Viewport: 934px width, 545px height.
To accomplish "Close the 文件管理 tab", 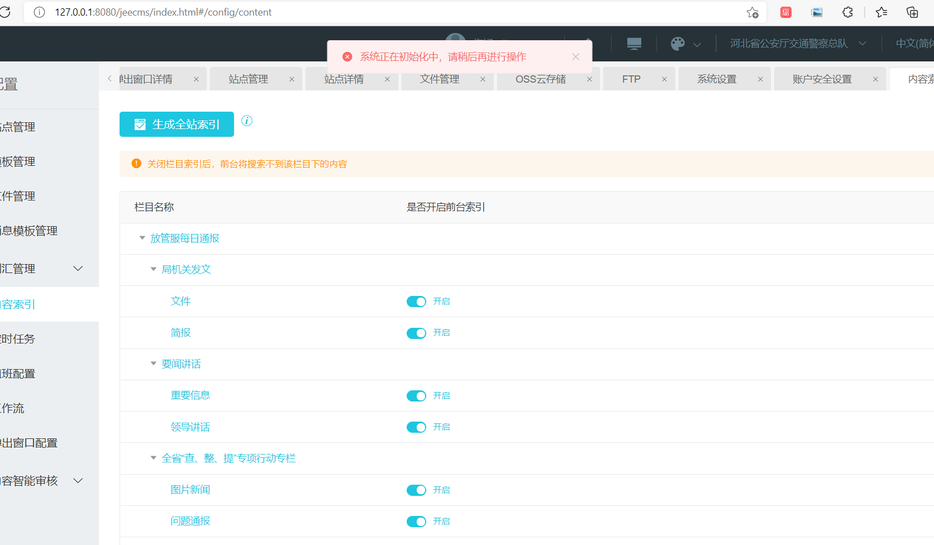I will pos(483,79).
